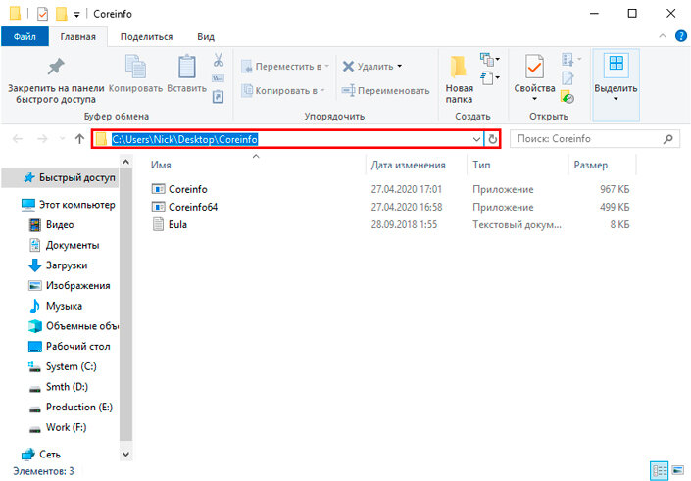Sort by the Размер column header

(x=602, y=166)
